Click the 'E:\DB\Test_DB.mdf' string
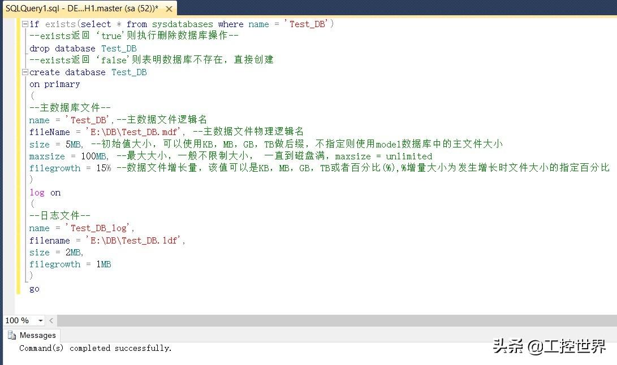 [x=133, y=132]
